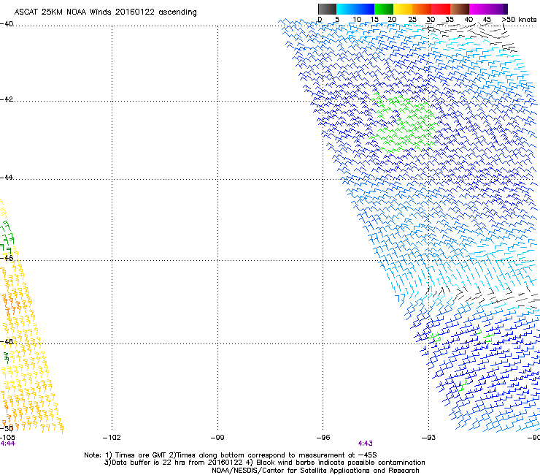Click the '10' label on the color scale
540x475 pixels.
(357, 20)
